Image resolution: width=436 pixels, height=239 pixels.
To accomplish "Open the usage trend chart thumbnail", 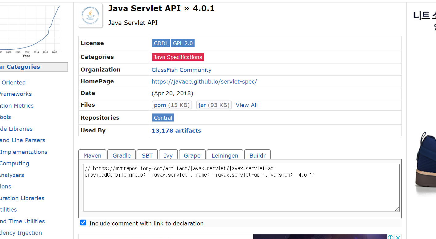I will click(30, 31).
